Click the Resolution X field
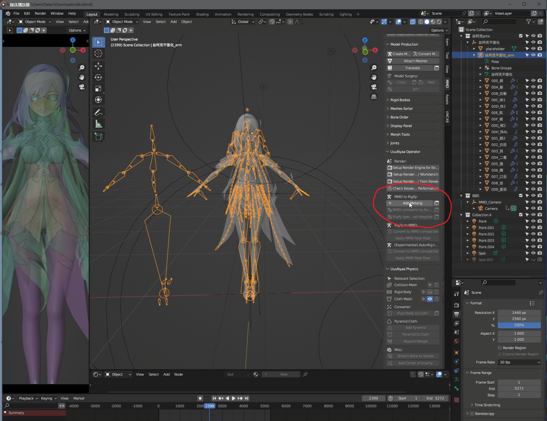Image resolution: width=547 pixels, height=421 pixels. click(x=519, y=313)
